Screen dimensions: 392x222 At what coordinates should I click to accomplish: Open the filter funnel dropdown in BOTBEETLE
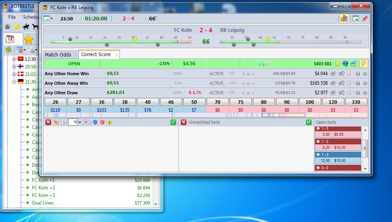click(20, 50)
